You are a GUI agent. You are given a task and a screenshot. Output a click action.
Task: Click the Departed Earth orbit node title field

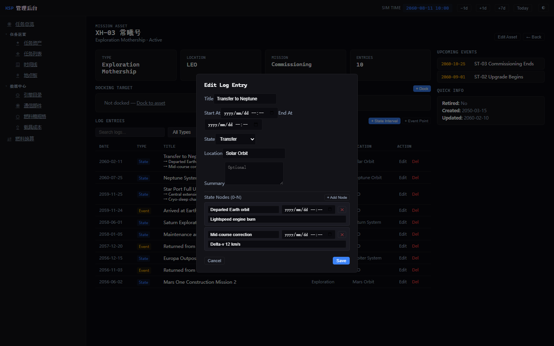pos(243,210)
